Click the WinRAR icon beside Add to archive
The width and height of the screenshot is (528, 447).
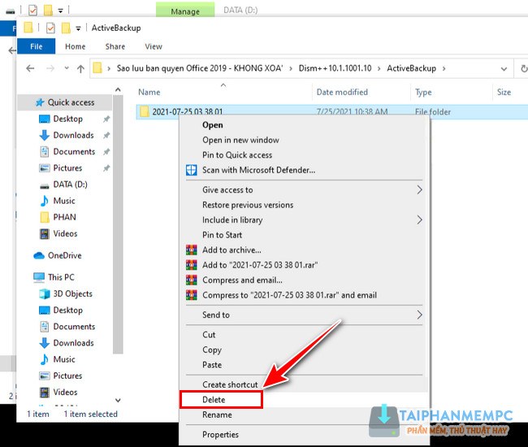click(192, 250)
